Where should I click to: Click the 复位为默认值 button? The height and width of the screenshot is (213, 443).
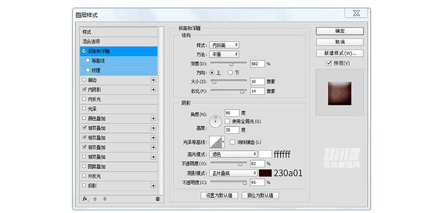(260, 195)
